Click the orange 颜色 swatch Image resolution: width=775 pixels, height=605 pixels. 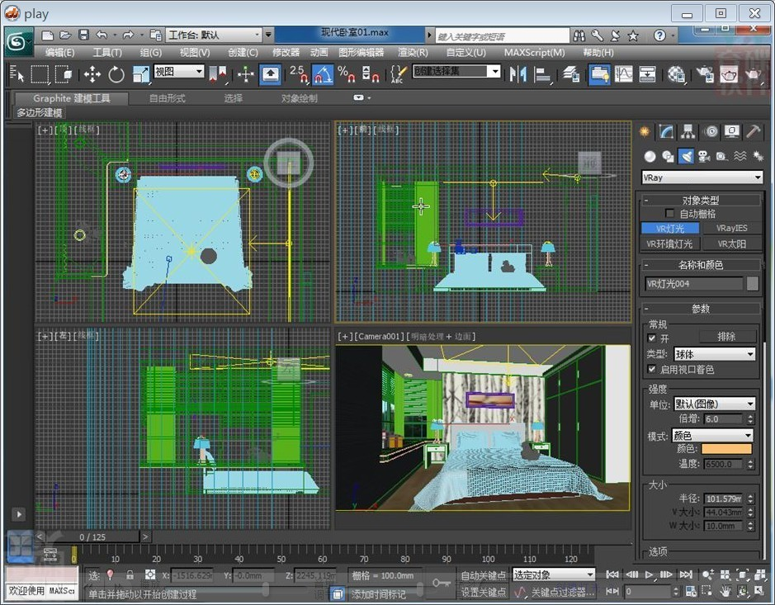[726, 449]
